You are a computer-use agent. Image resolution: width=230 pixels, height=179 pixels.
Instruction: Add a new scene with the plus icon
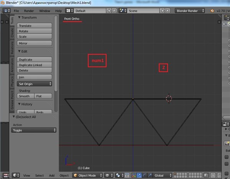pos(163,11)
